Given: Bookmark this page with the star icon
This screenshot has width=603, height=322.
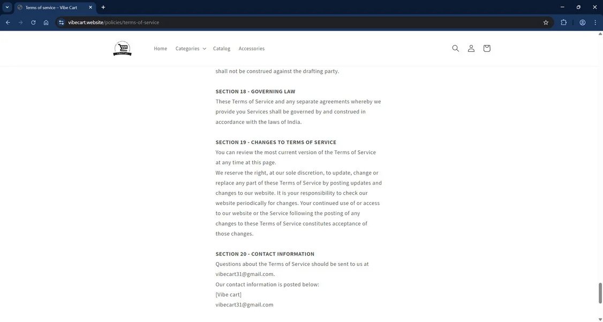Looking at the screenshot, I should click(546, 22).
